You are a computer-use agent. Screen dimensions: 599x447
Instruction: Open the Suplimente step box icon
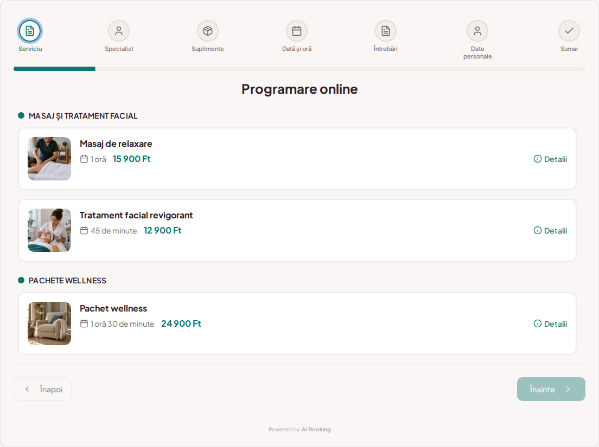[x=208, y=31]
